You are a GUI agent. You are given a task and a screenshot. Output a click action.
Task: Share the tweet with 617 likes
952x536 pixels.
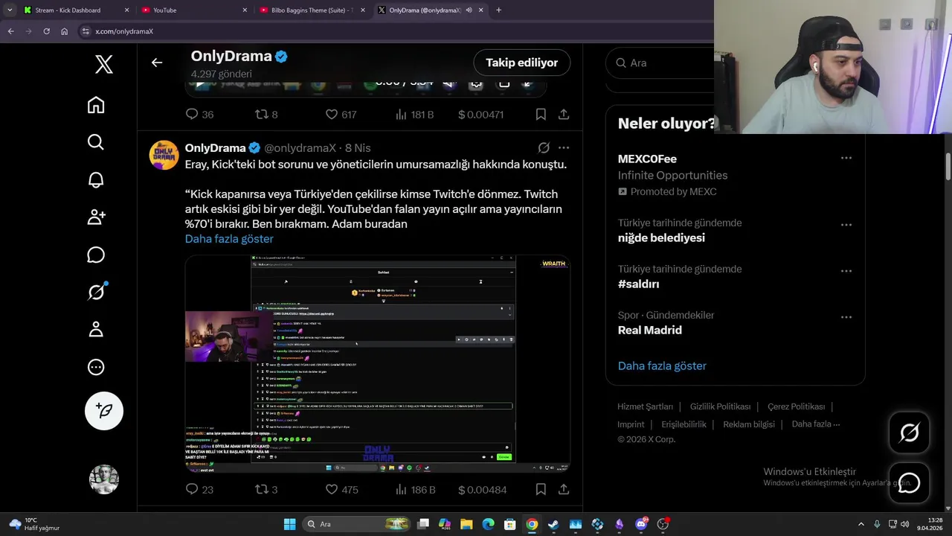click(x=564, y=115)
